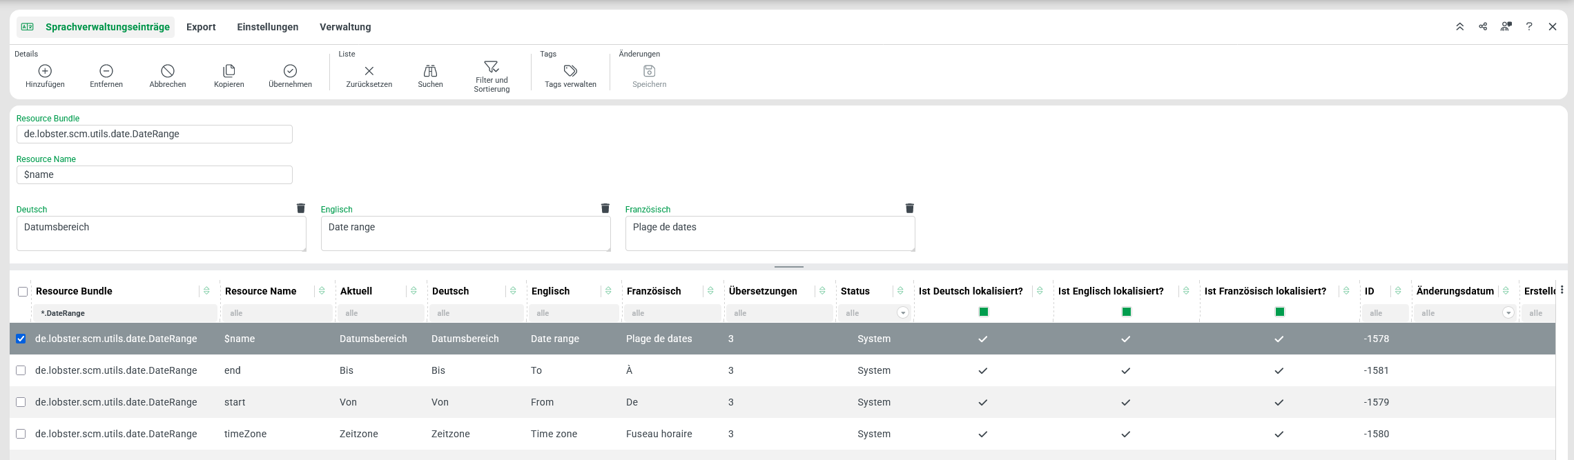Image resolution: width=1574 pixels, height=460 pixels.
Task: Toggle the 'Ist Französisch lokalisiert?' filter checkbox
Action: [1280, 312]
